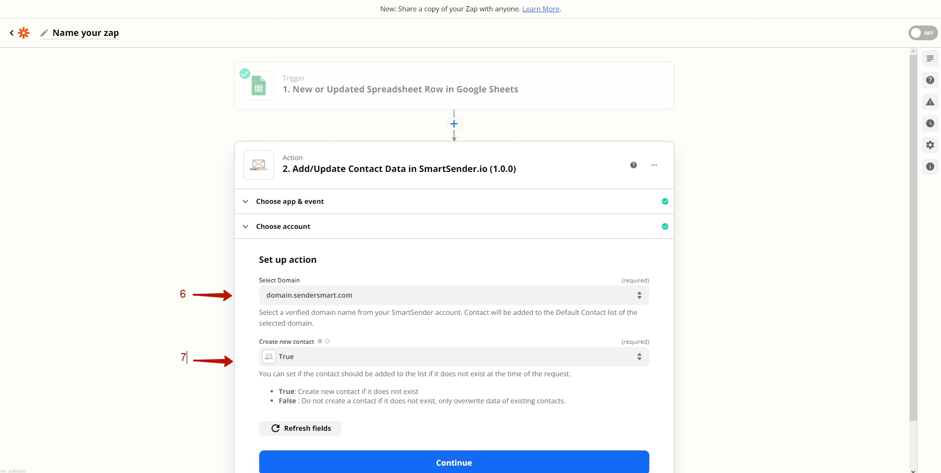The height and width of the screenshot is (473, 941).
Task: Open the info icon in the right sidebar
Action: coord(930,167)
